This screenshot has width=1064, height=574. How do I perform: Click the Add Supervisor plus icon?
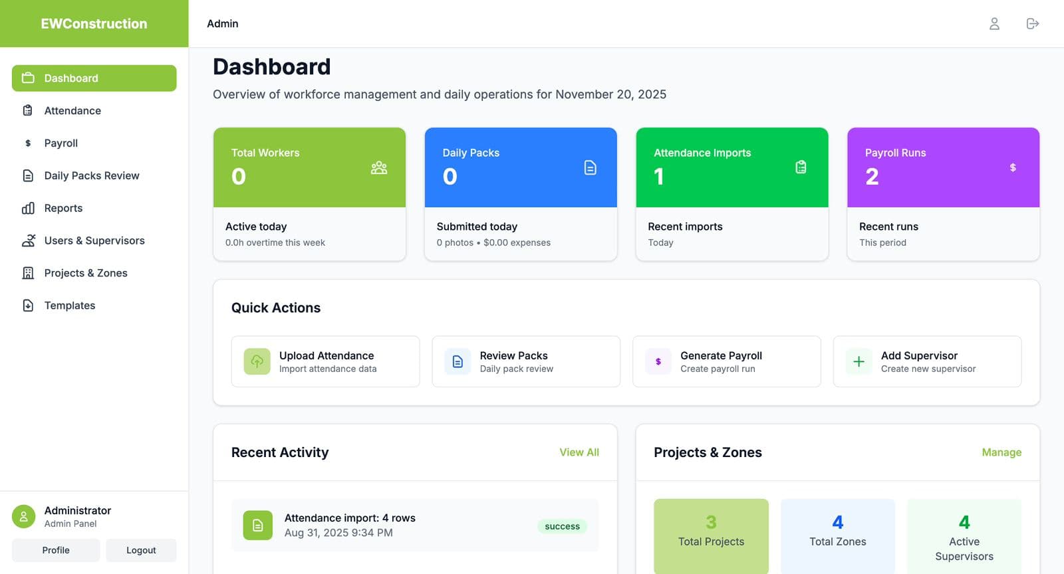(859, 361)
